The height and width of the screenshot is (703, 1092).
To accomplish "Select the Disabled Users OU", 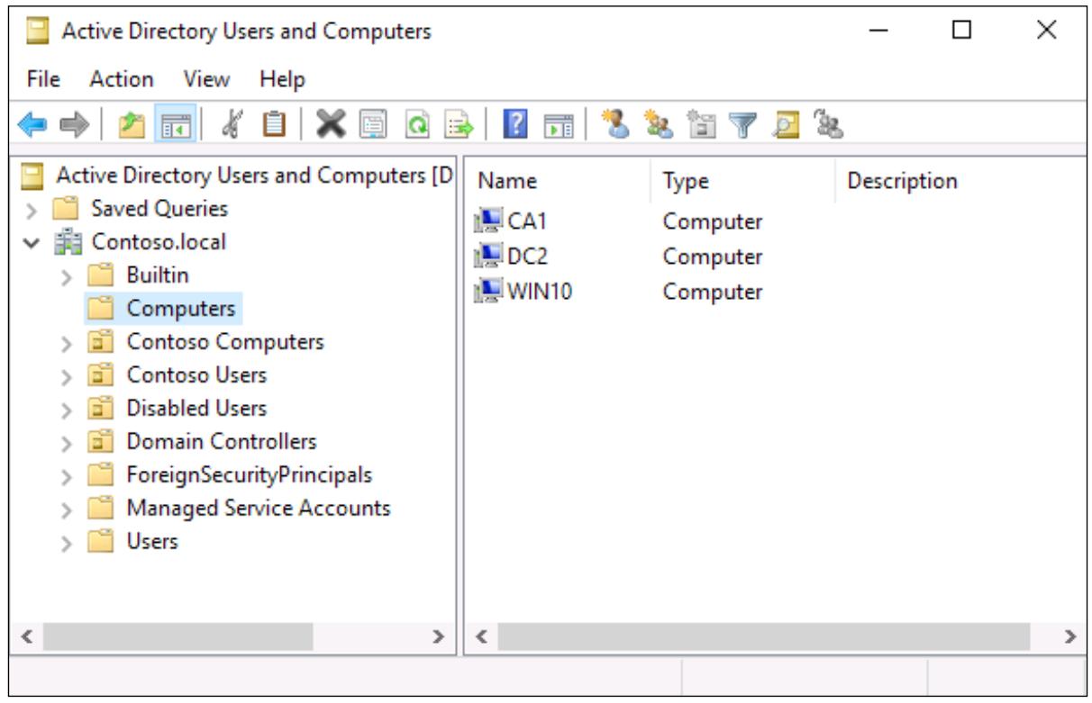I will coord(196,409).
